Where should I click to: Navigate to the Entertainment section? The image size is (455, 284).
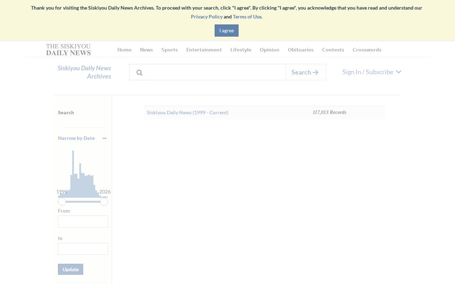coord(204,50)
